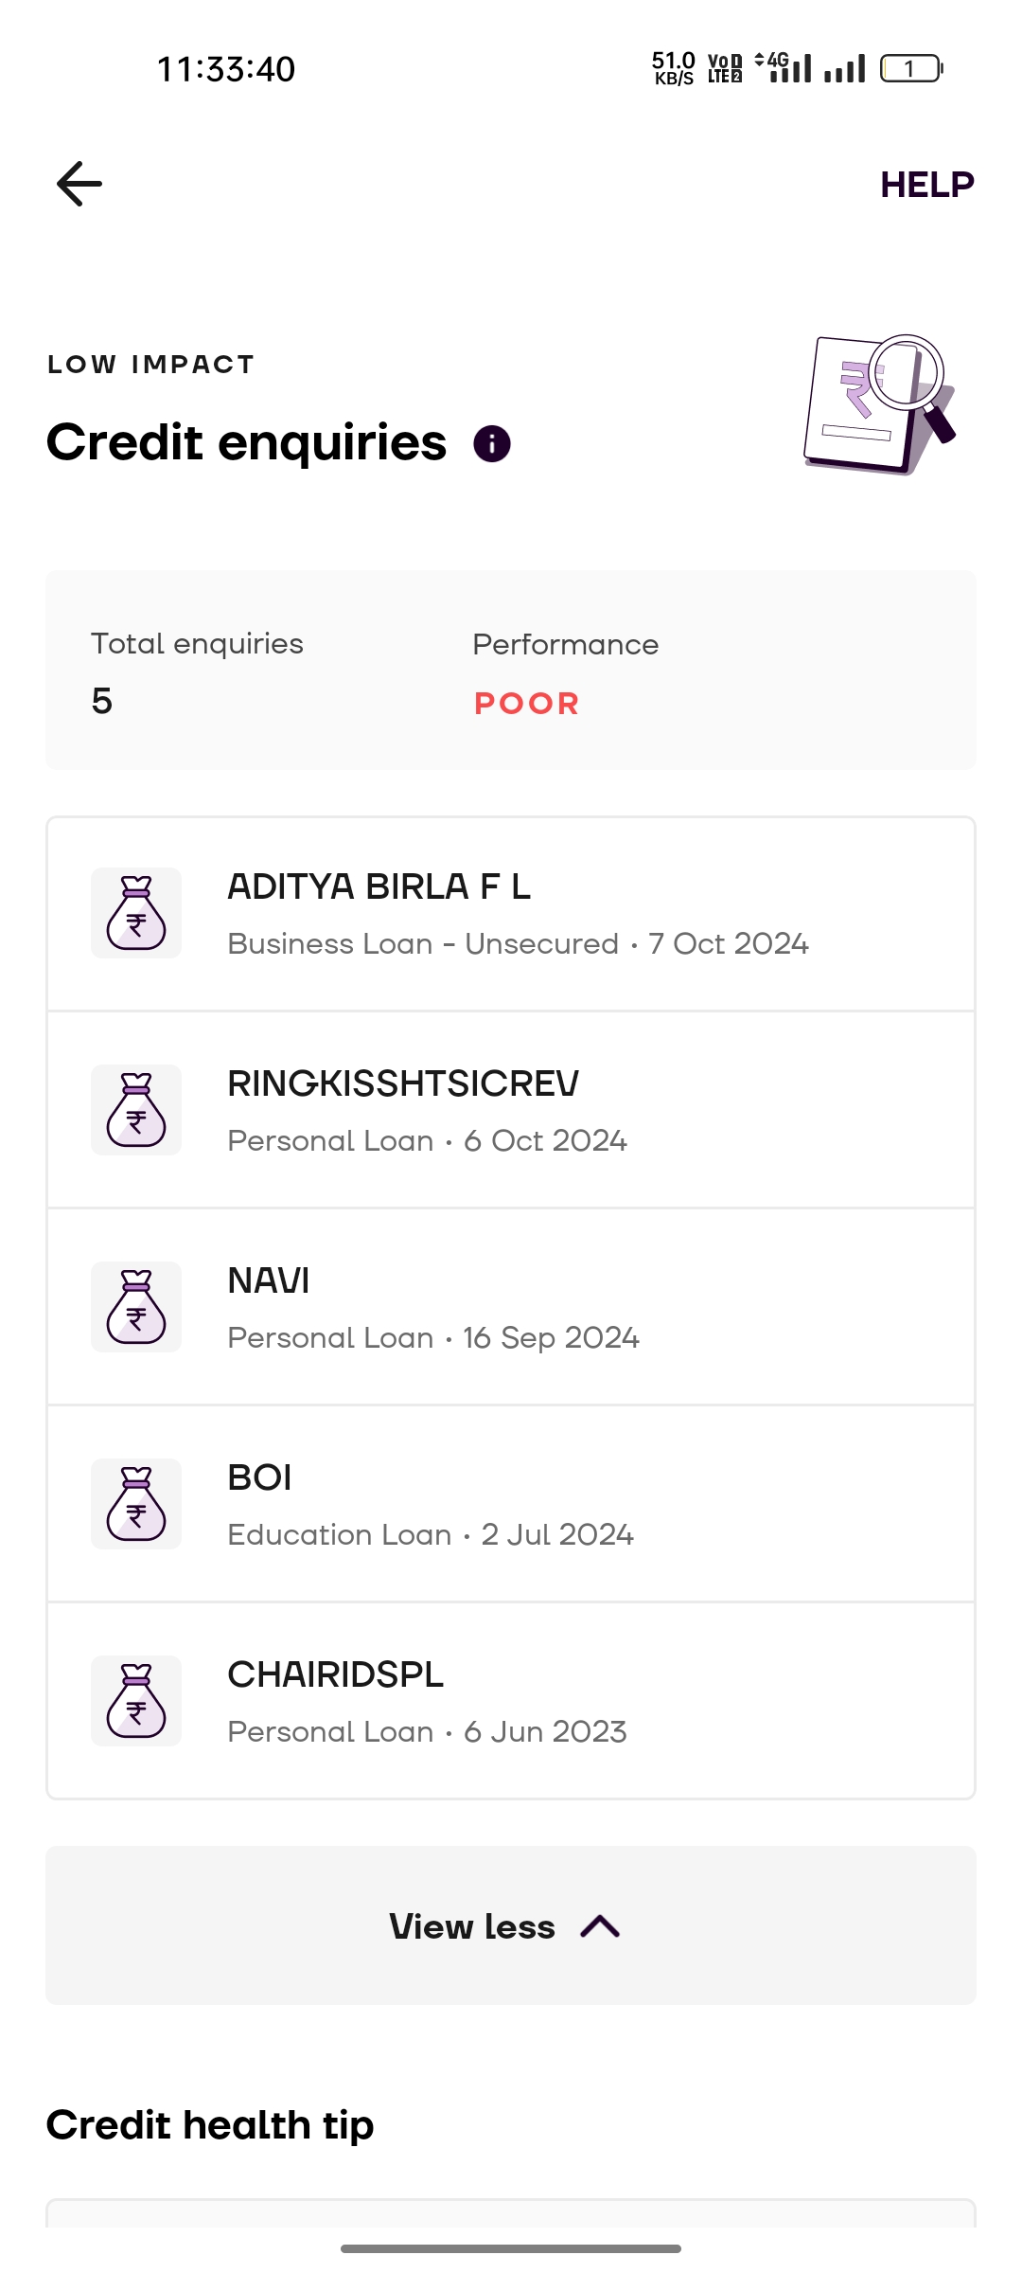Collapse list with View less chevron

click(600, 1926)
